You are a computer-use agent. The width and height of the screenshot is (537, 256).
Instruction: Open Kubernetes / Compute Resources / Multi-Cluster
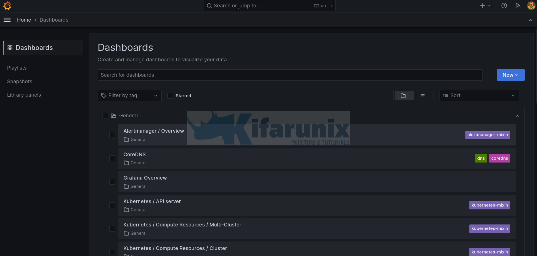tap(182, 225)
